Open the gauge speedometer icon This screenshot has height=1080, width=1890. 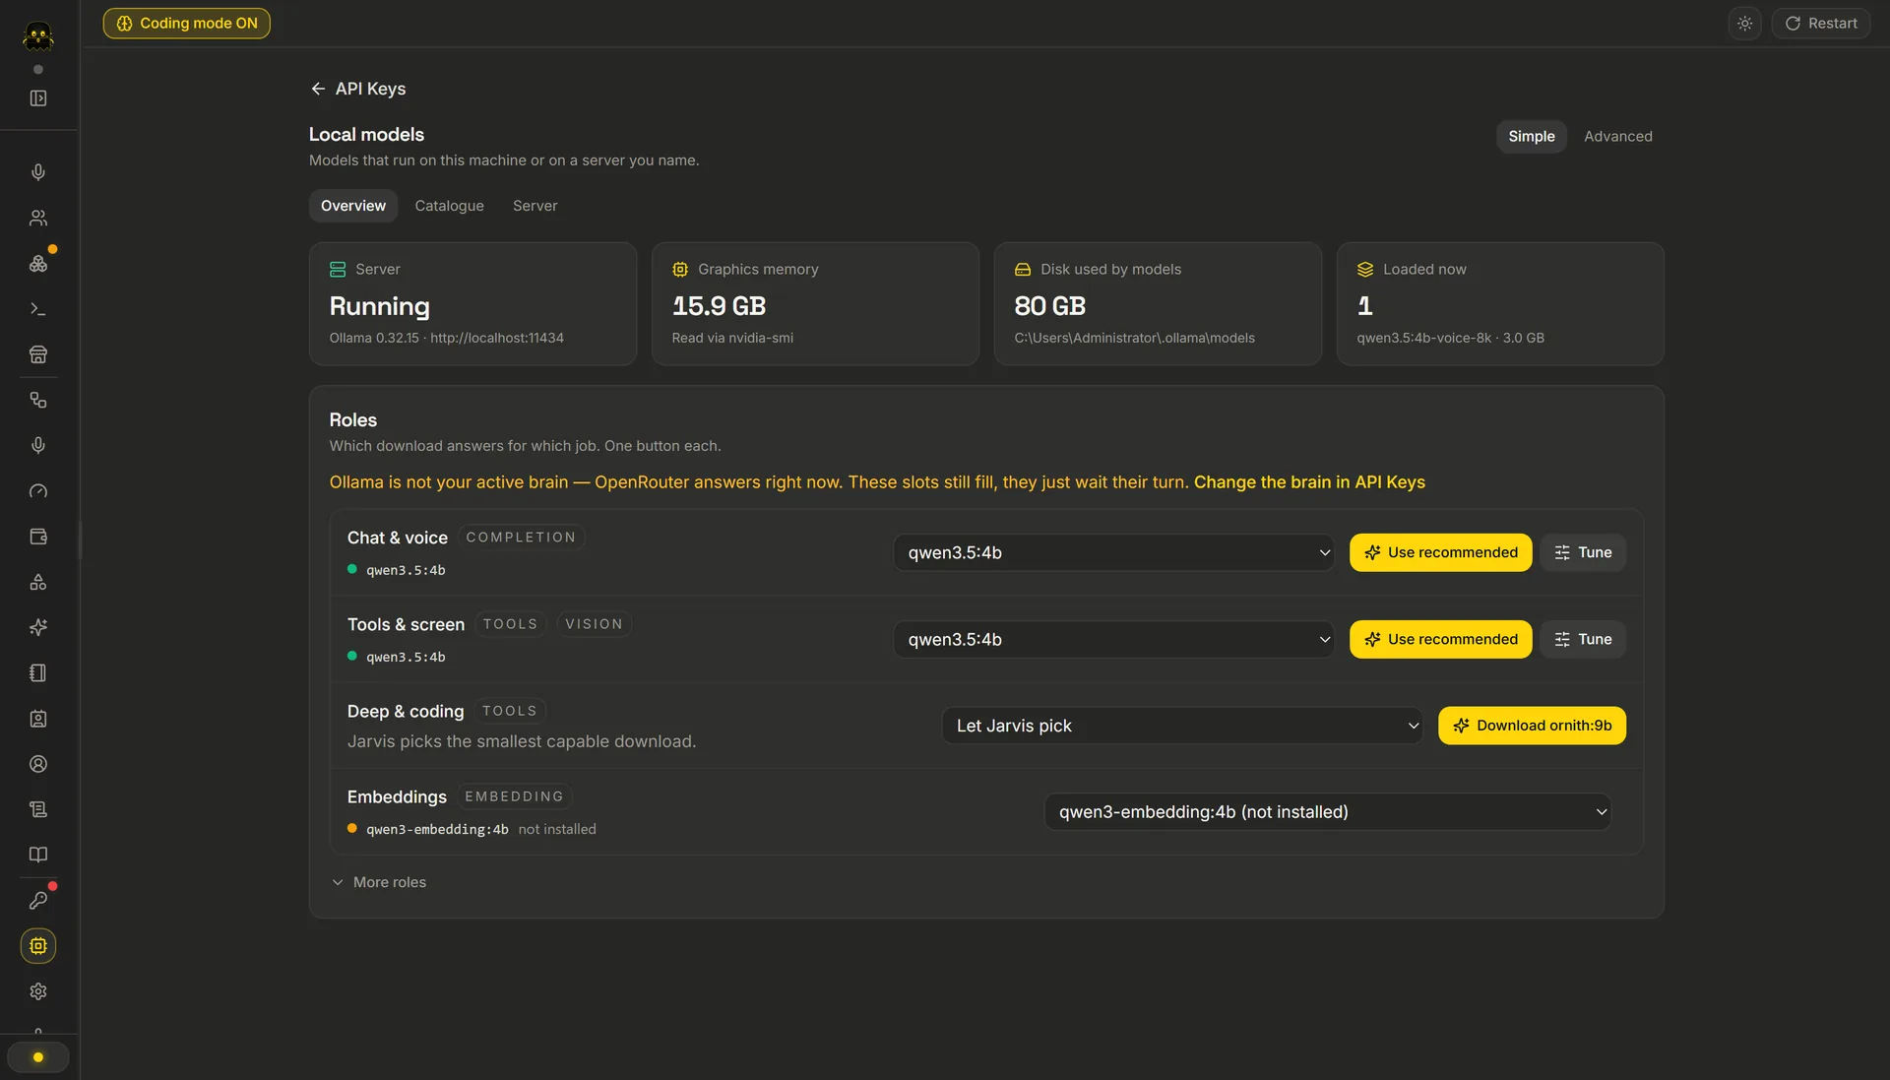[x=38, y=491]
